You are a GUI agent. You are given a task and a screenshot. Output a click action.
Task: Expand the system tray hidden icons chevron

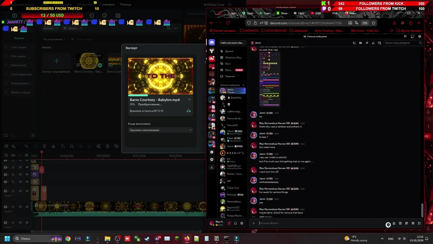(x=382, y=239)
